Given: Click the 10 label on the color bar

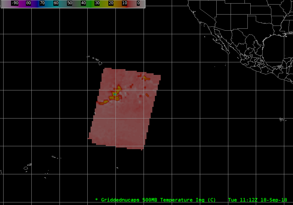Looking at the screenshot, I should [125, 3].
